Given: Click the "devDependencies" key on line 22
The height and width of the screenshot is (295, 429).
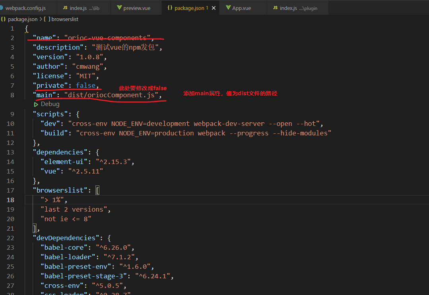Looking at the screenshot, I should 66,238.
